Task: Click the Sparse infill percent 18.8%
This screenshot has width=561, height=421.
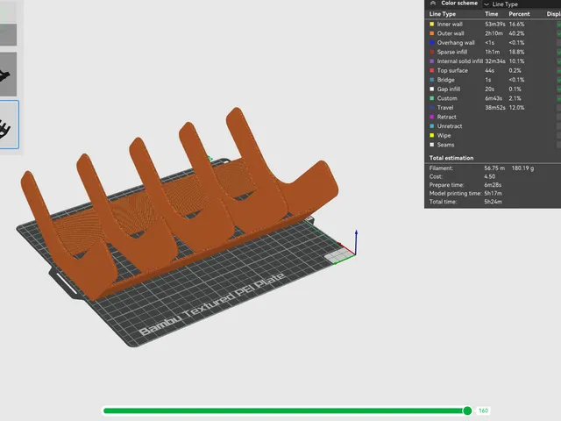Action: tap(516, 52)
